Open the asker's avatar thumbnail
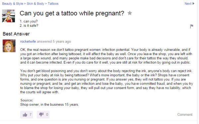Image resolution: width=199 pixels, height=124 pixels. point(9,16)
